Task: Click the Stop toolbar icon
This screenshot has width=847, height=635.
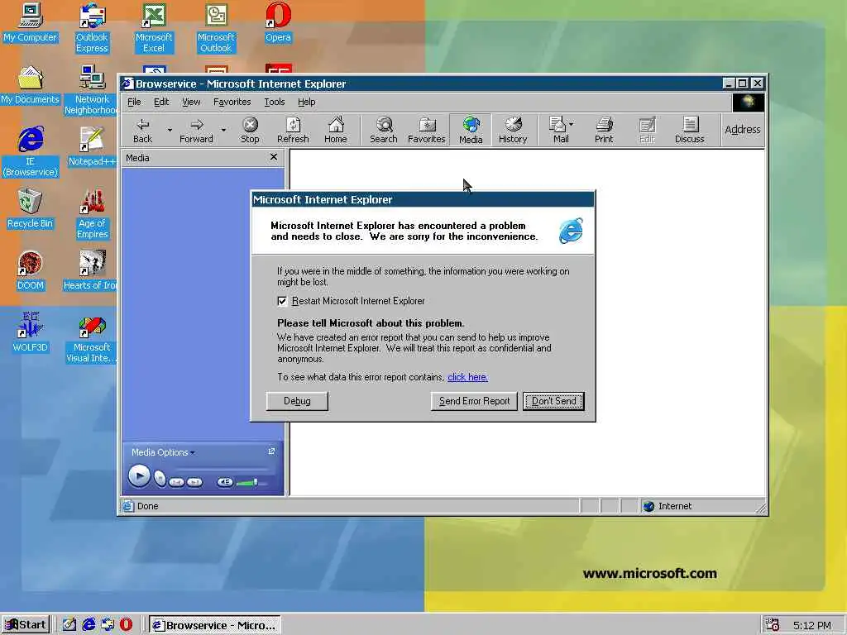Action: pyautogui.click(x=250, y=130)
